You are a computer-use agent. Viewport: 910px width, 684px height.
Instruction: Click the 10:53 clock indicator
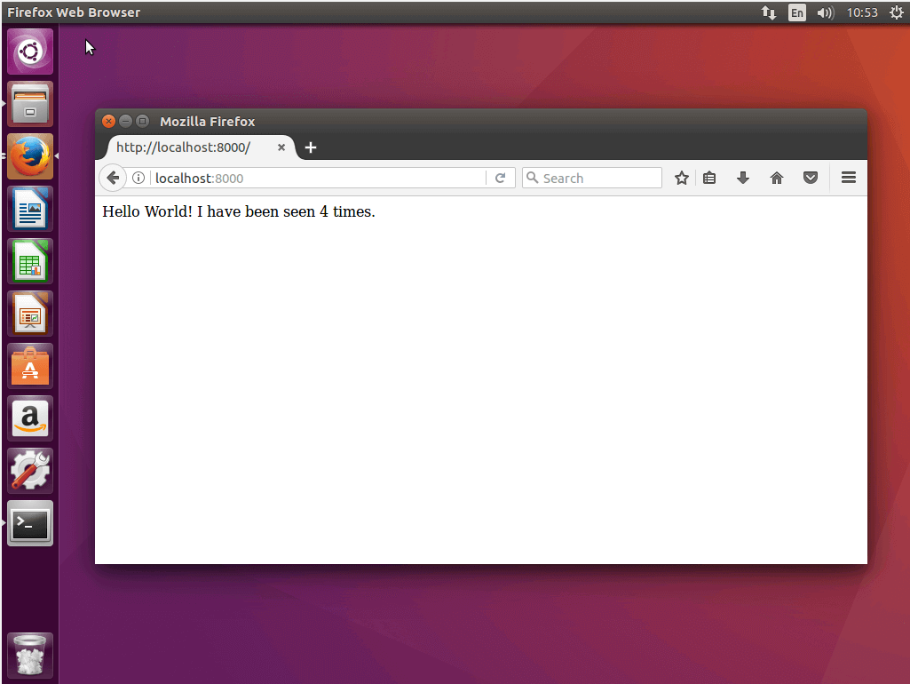coord(862,12)
